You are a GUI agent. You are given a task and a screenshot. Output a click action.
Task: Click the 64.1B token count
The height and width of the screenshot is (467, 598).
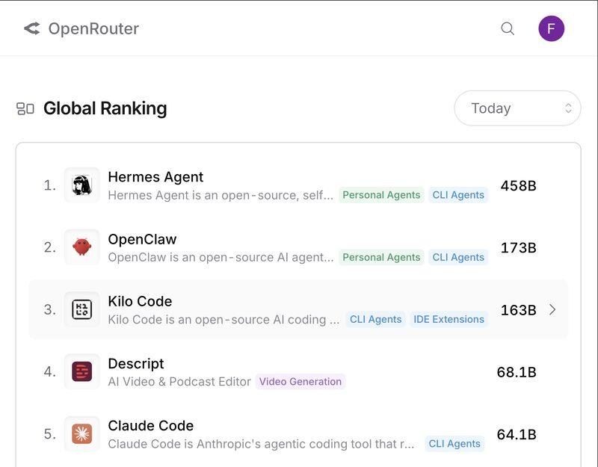coord(517,434)
